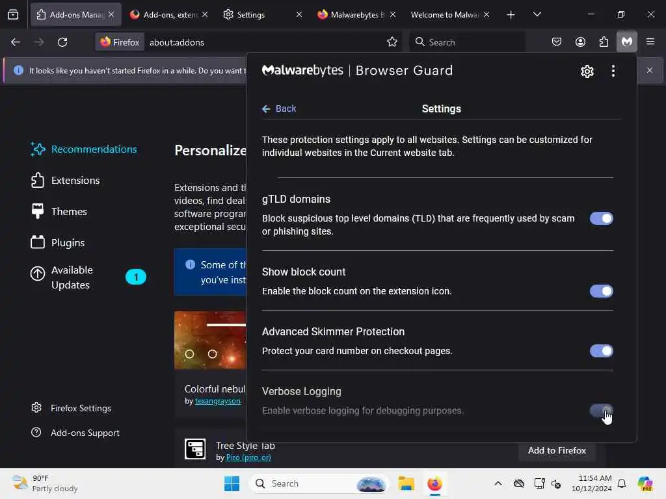Click the Windows Start button
This screenshot has height=499, width=666.
[232, 483]
